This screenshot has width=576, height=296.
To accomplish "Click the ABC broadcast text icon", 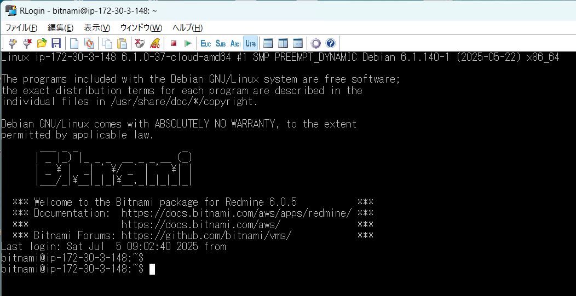I will click(x=154, y=43).
